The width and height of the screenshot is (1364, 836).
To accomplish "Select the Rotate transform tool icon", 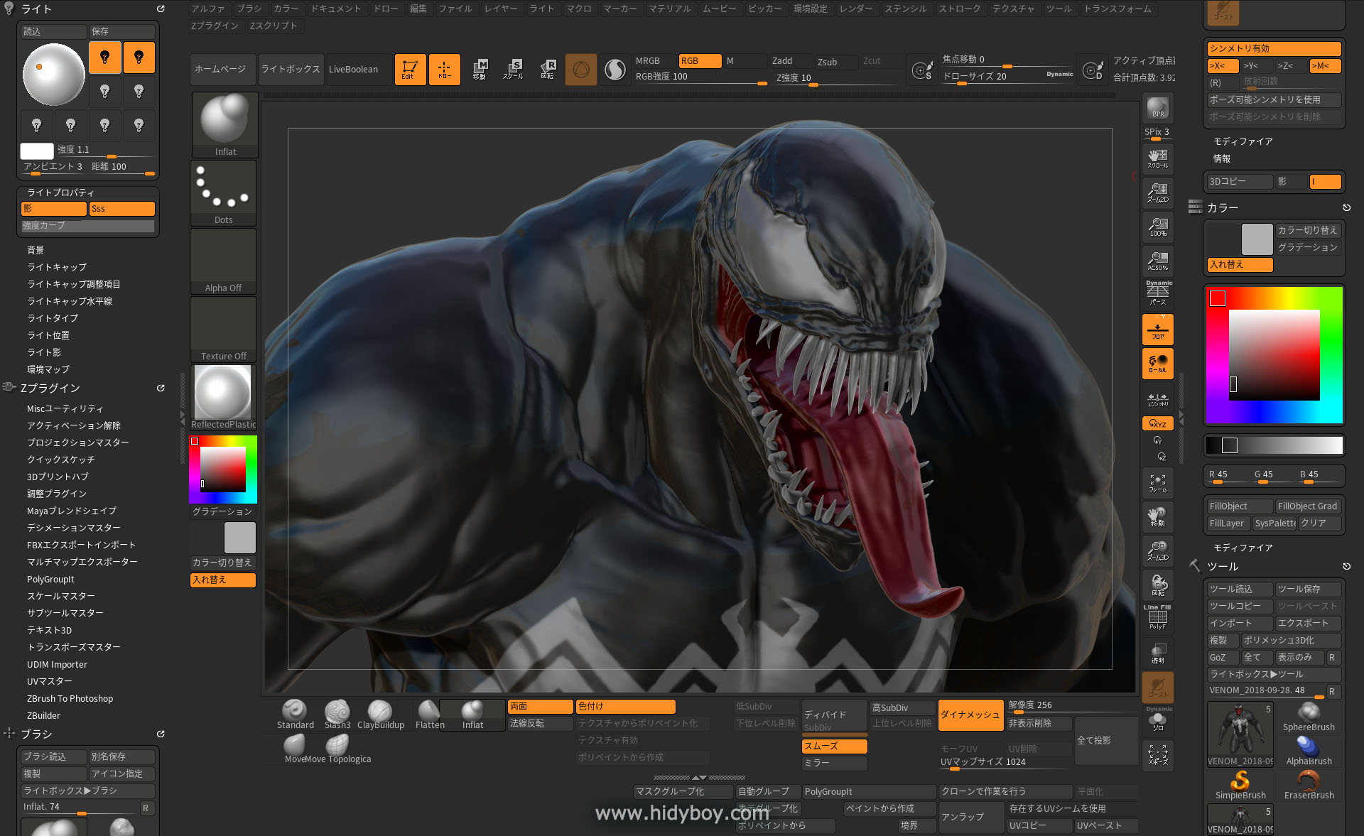I will click(x=547, y=70).
